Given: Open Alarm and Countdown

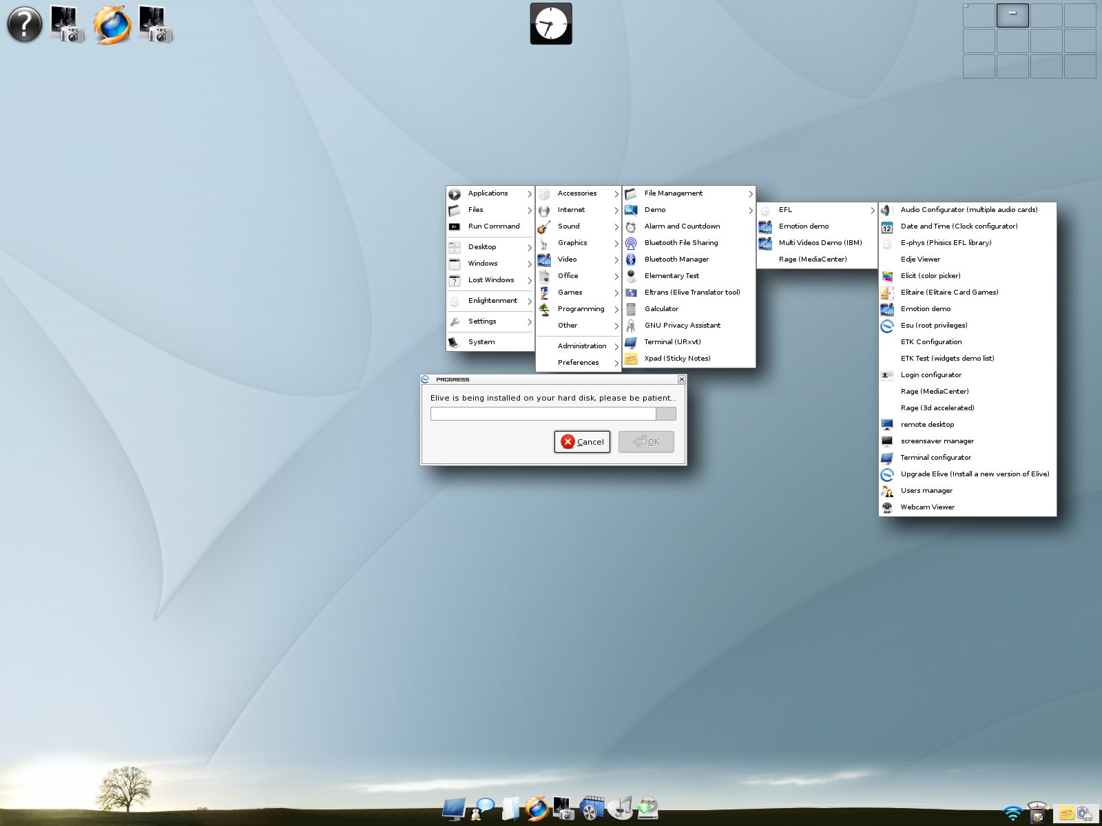Looking at the screenshot, I should point(689,226).
